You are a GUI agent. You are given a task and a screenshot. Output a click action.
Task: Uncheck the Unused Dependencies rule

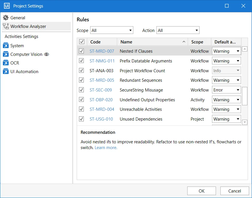(81, 119)
